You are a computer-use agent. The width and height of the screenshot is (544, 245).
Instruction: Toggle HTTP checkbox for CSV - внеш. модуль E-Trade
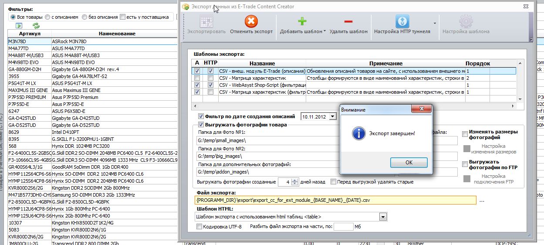coord(210,71)
